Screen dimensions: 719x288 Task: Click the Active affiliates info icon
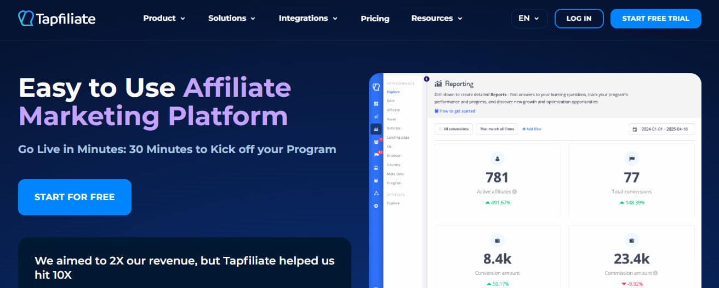[x=515, y=192]
